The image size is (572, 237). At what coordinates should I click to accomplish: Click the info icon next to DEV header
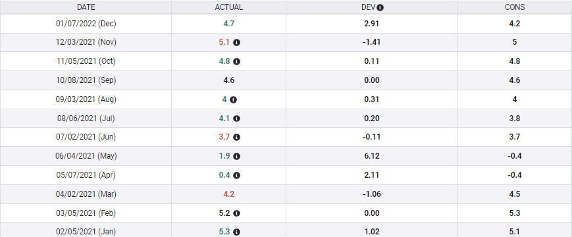click(x=380, y=7)
